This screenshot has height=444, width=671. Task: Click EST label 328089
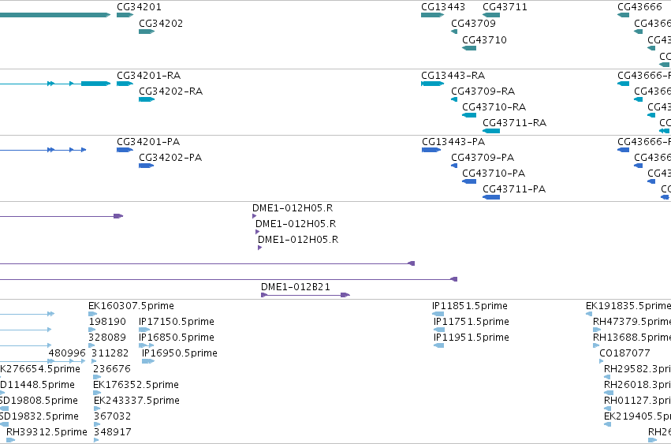click(x=107, y=338)
